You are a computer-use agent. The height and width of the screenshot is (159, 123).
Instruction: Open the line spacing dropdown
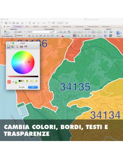point(94,32)
